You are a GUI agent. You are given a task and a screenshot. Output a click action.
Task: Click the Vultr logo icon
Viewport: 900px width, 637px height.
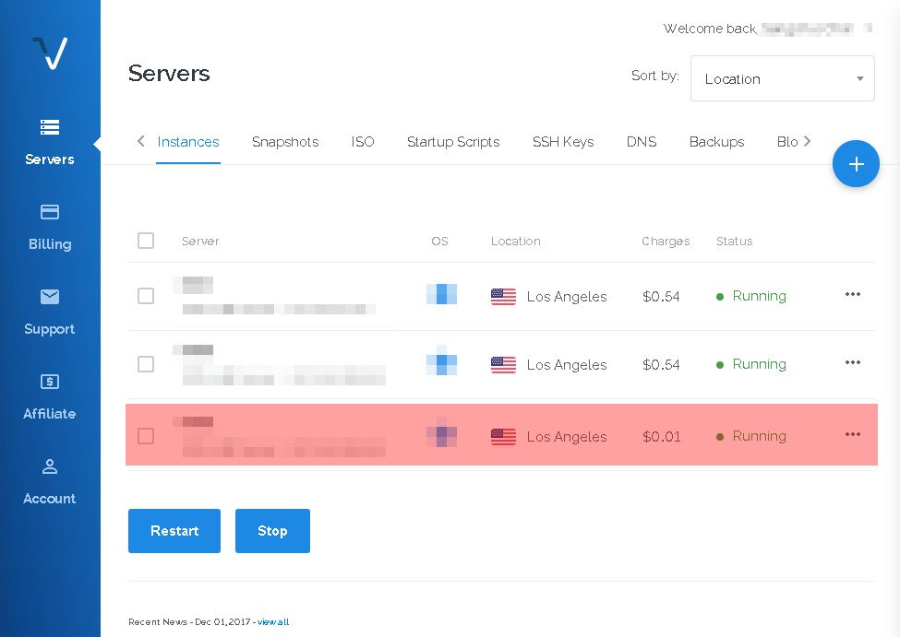(50, 53)
